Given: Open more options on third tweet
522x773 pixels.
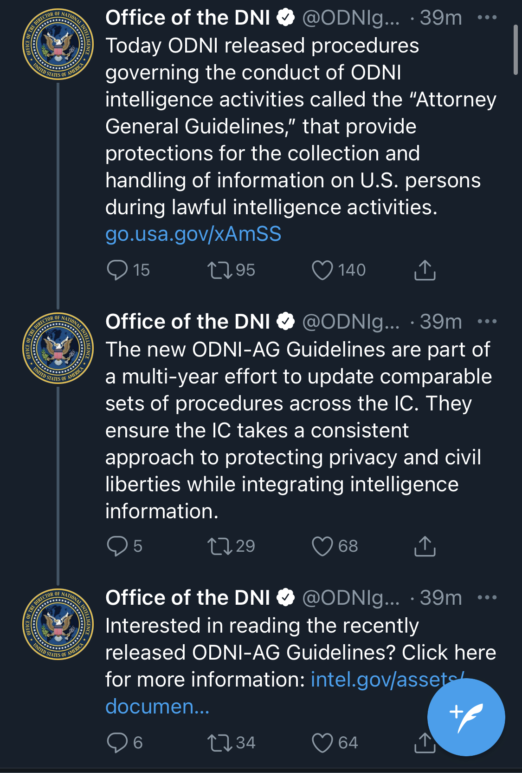Looking at the screenshot, I should point(487,597).
